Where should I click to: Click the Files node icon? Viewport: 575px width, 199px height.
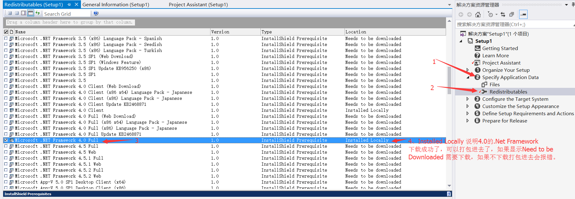[484, 84]
